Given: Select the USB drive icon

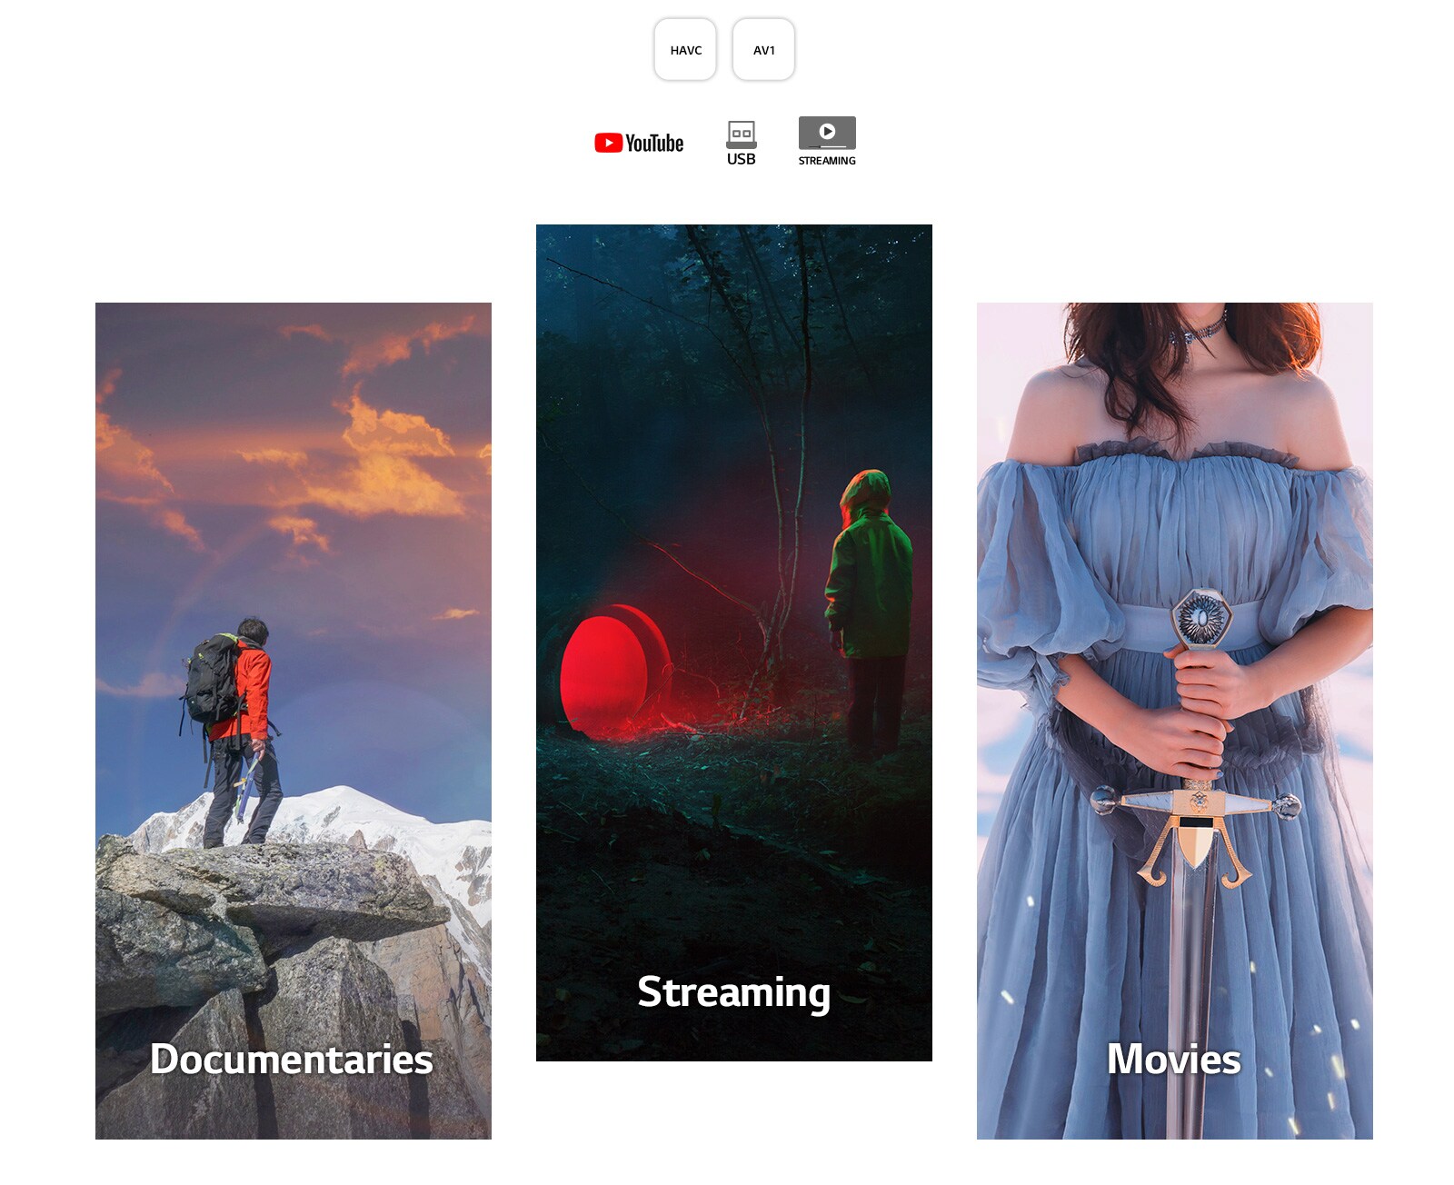Looking at the screenshot, I should click(x=742, y=136).
